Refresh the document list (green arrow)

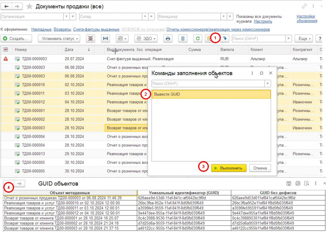198,39
